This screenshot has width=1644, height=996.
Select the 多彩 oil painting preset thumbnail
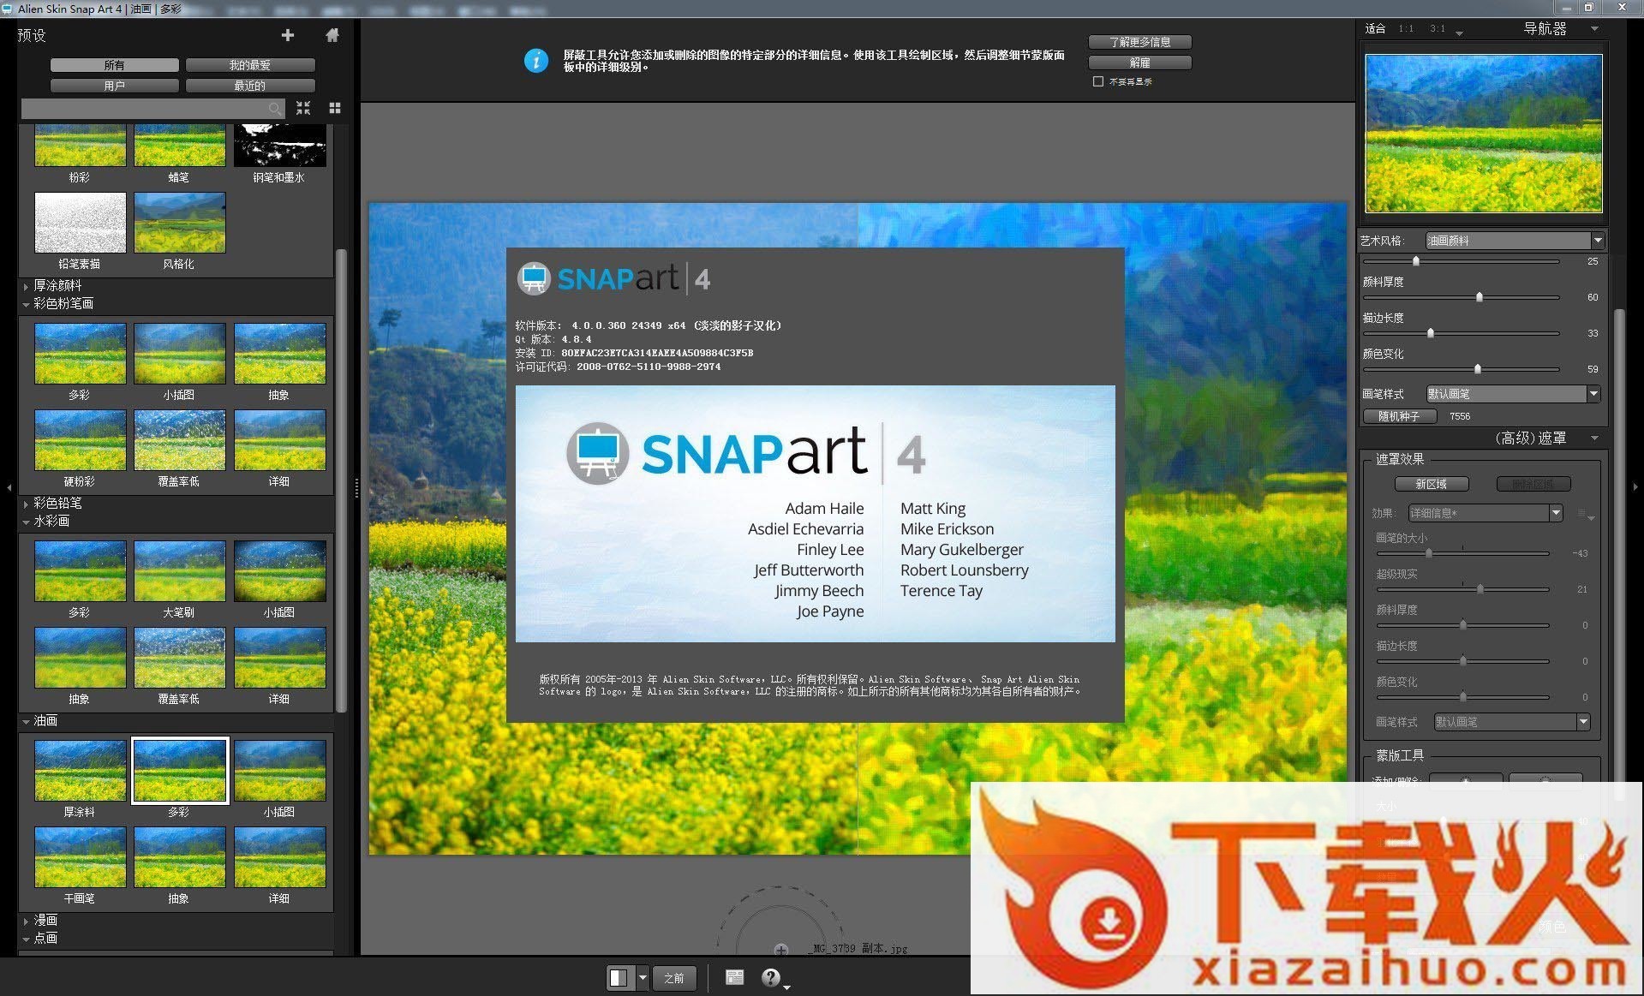click(179, 771)
